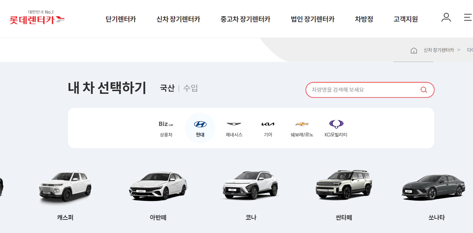The height and width of the screenshot is (233, 473).
Task: Open 중고차 장기렌터카 menu
Action: [245, 19]
